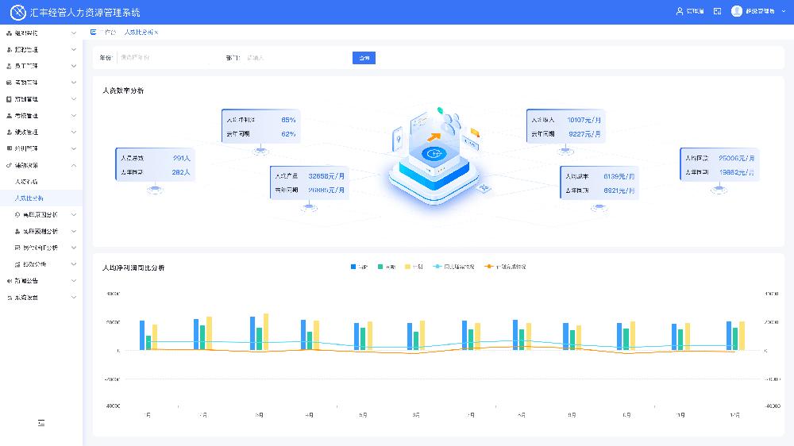The image size is (794, 446).
Task: Open the 系统设置 sidebar menu
Action: tap(41, 297)
